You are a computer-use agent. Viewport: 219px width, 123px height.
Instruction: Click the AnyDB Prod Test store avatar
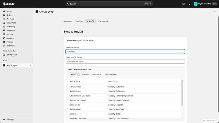pos(195,4)
